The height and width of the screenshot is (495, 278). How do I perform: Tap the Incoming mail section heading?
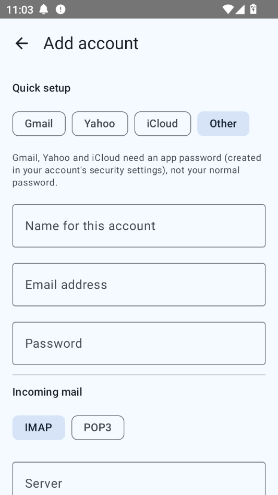pos(47,392)
